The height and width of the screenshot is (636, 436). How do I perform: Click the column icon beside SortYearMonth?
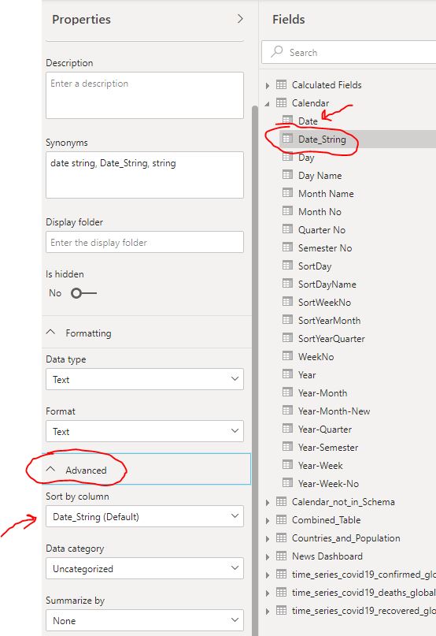pyautogui.click(x=287, y=320)
